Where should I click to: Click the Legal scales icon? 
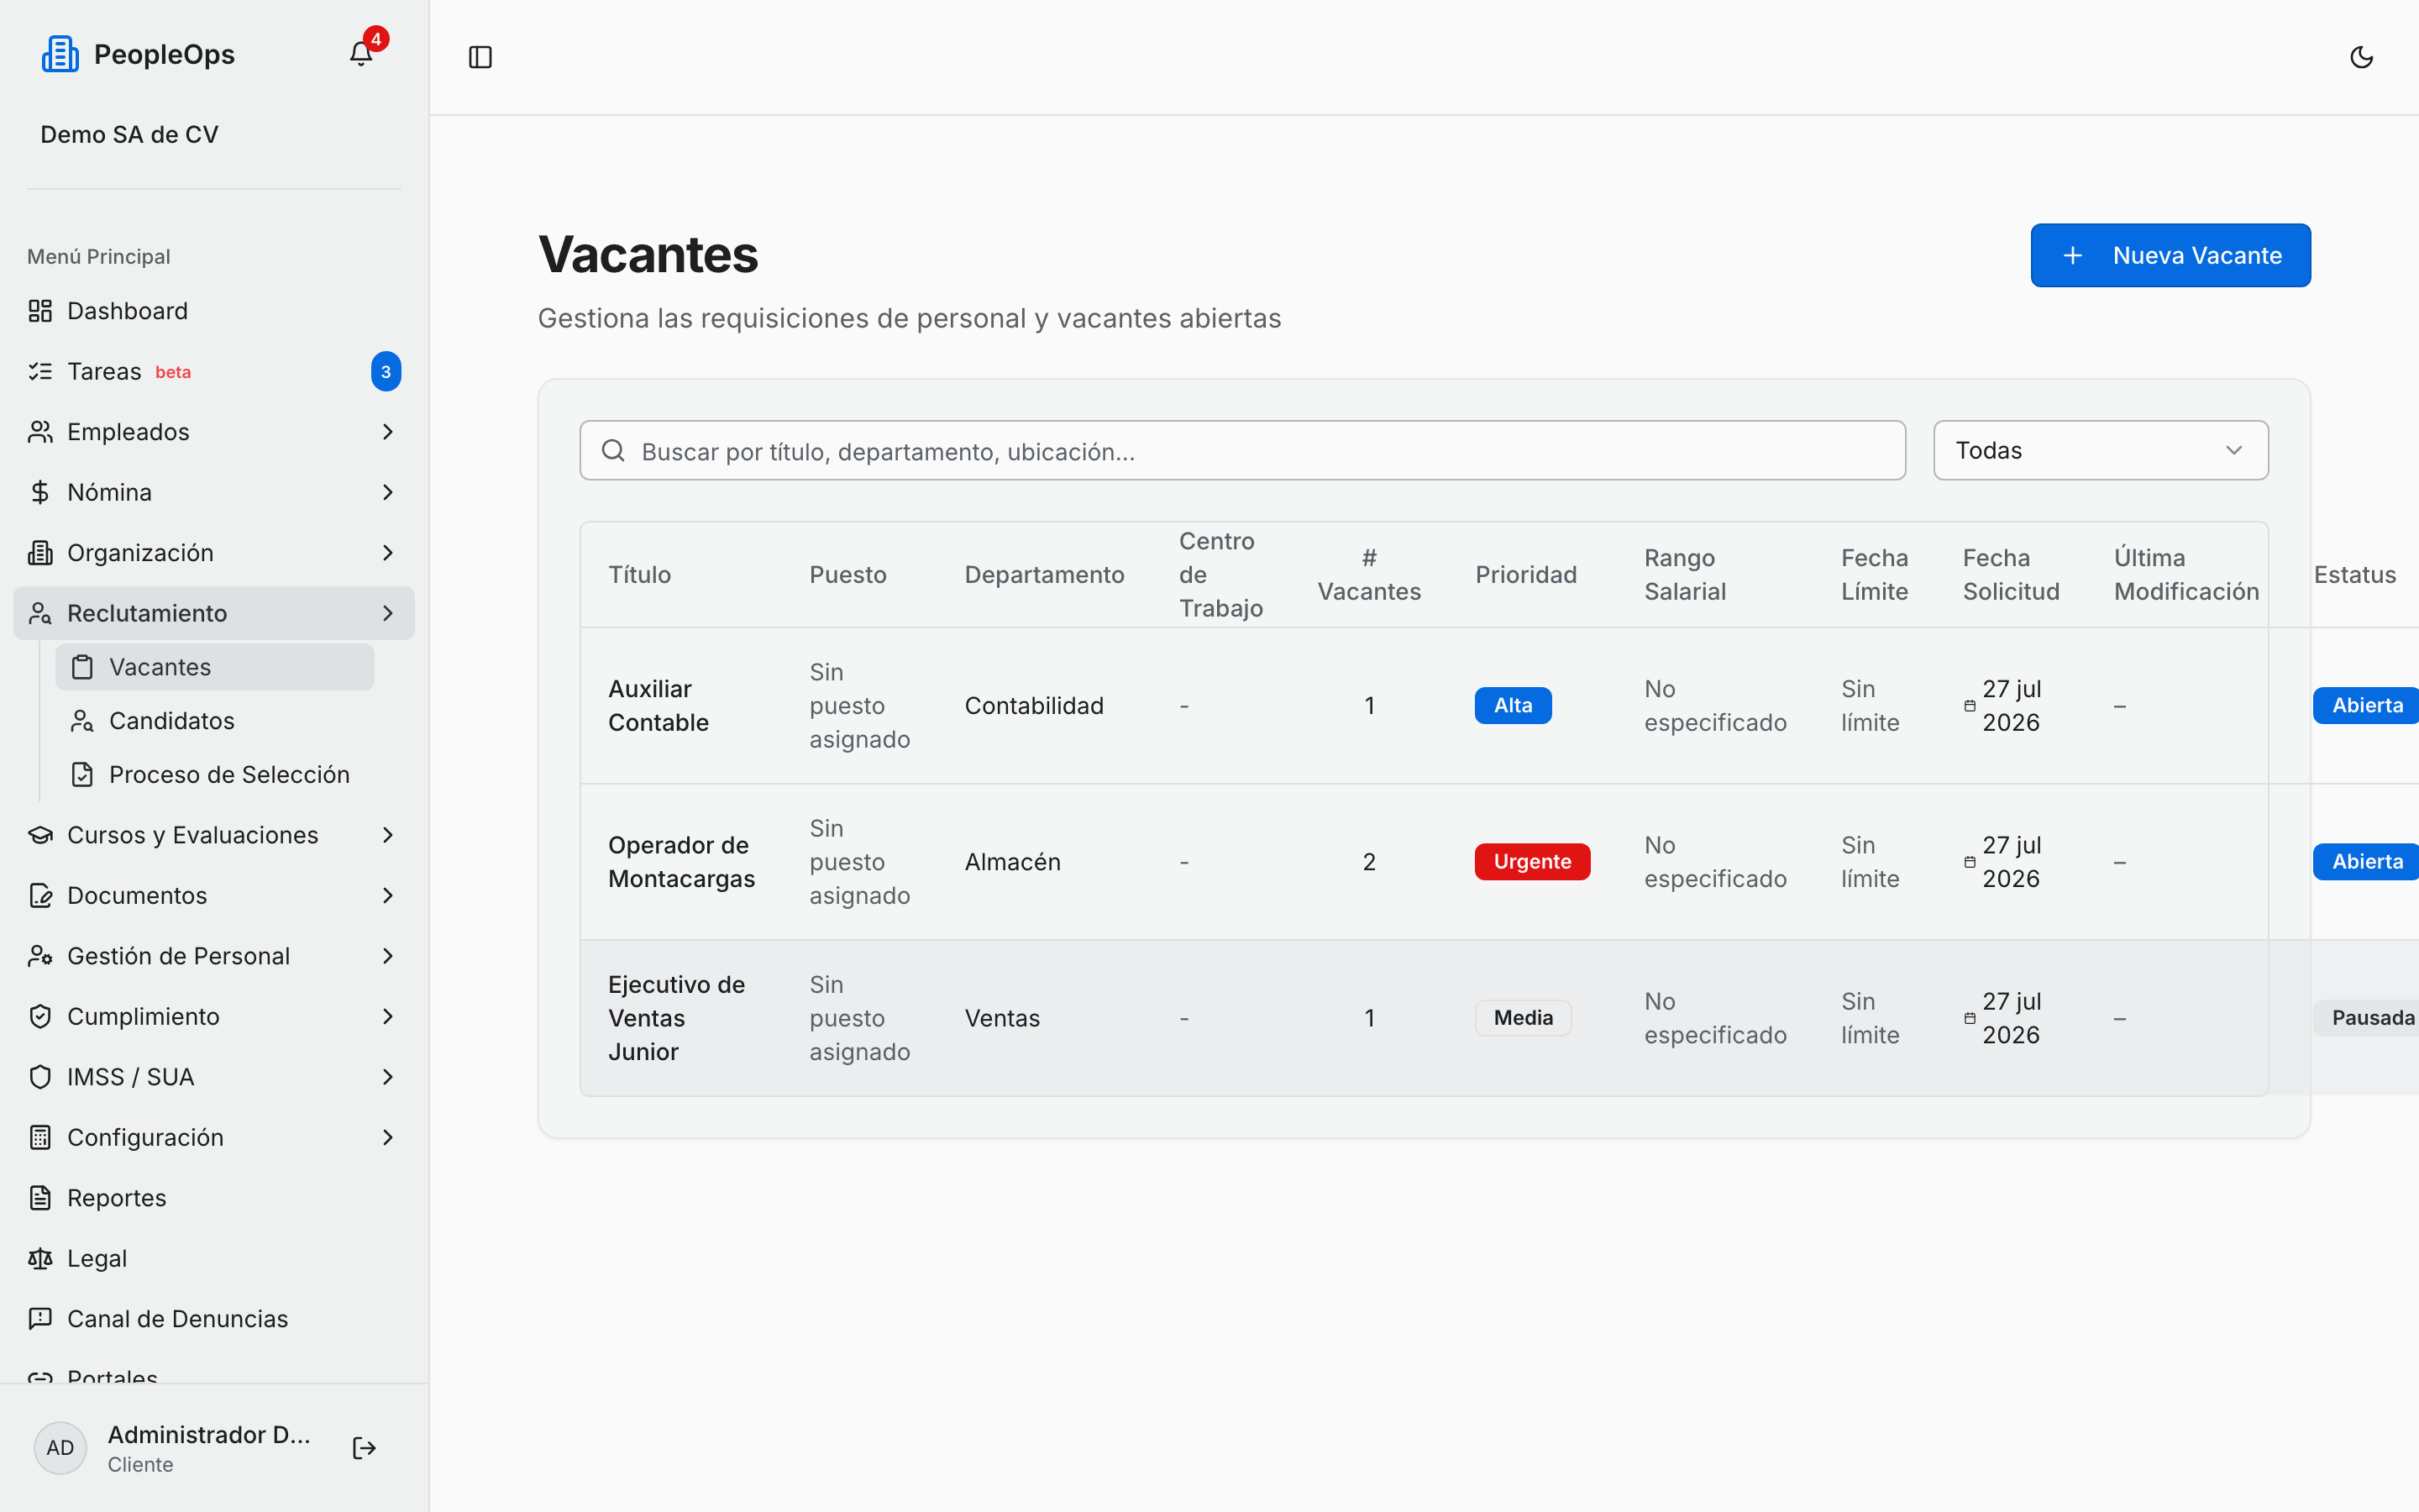tap(40, 1259)
